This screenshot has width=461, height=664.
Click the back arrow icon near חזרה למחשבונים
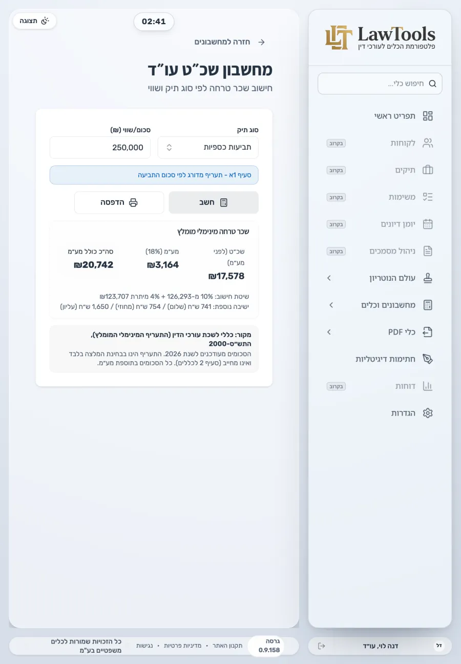click(x=261, y=42)
